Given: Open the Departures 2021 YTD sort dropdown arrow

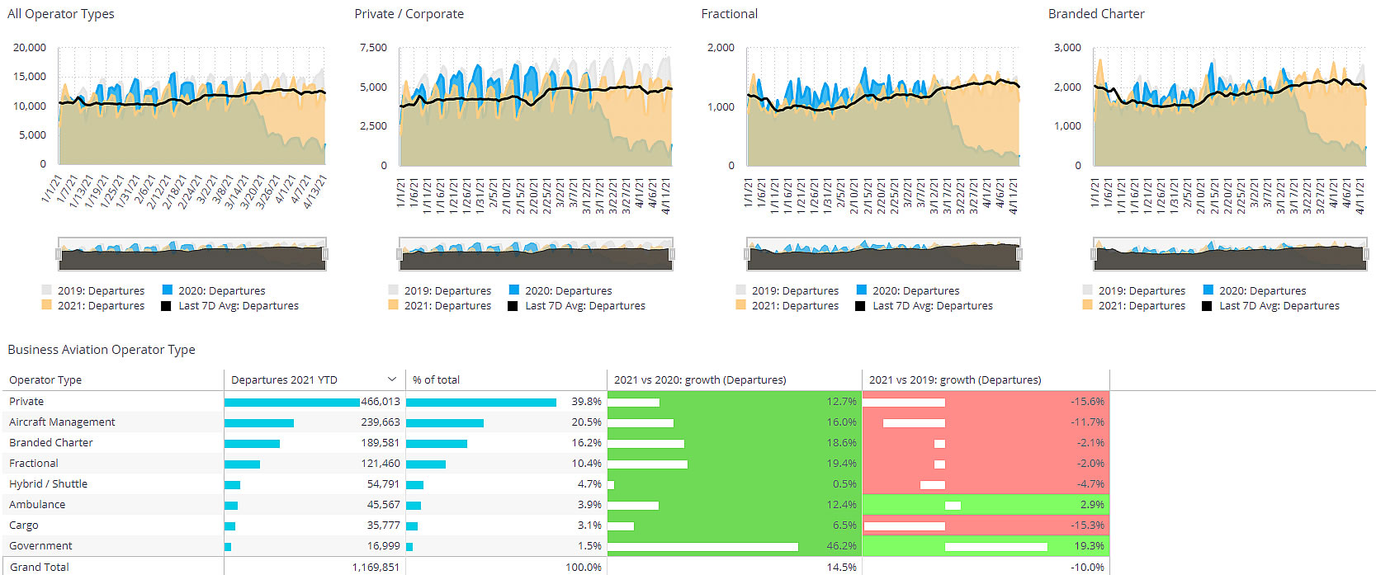Looking at the screenshot, I should (x=392, y=379).
